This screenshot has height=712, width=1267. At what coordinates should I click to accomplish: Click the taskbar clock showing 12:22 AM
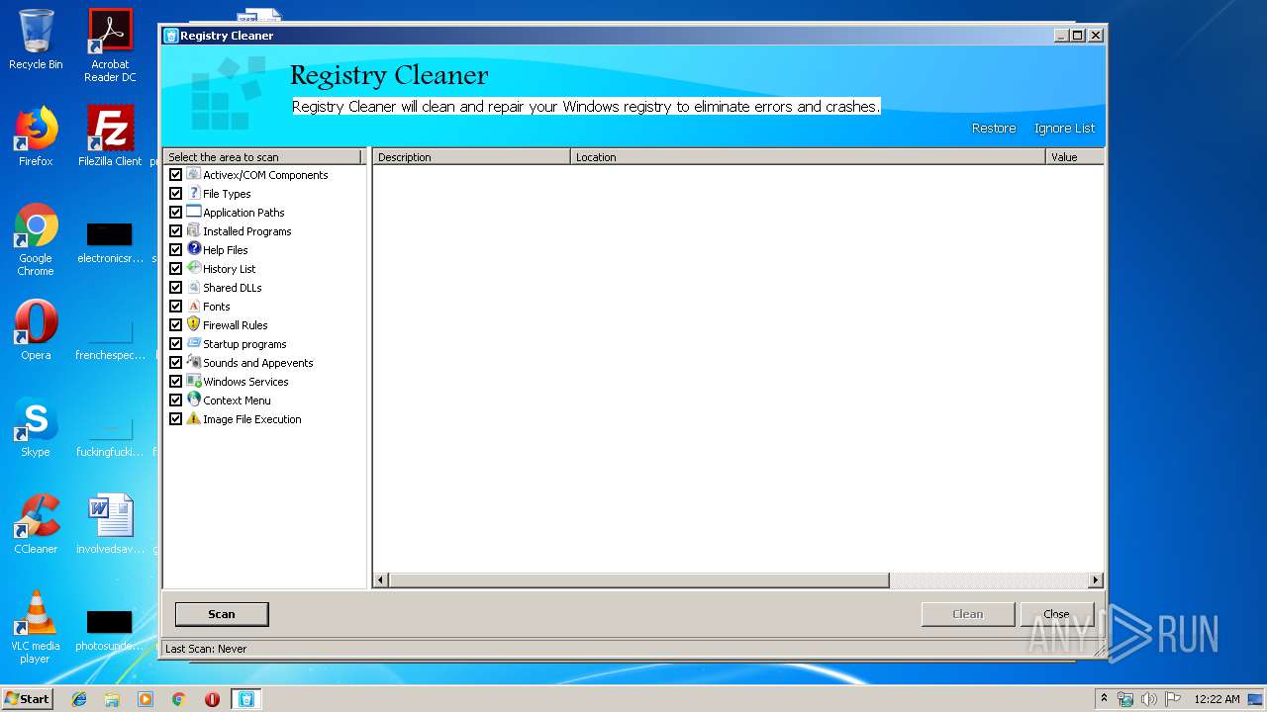(1217, 699)
